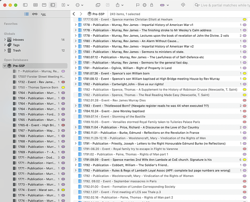Expand '1789.11.04 - Price, Richard' row
The width and height of the screenshot is (250, 202).
tap(76, 127)
